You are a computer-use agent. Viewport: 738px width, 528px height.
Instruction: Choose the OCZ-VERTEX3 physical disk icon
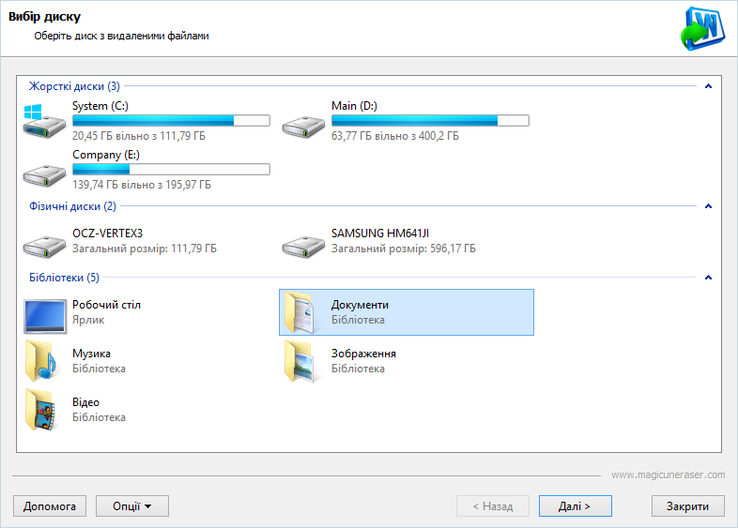[x=44, y=247]
